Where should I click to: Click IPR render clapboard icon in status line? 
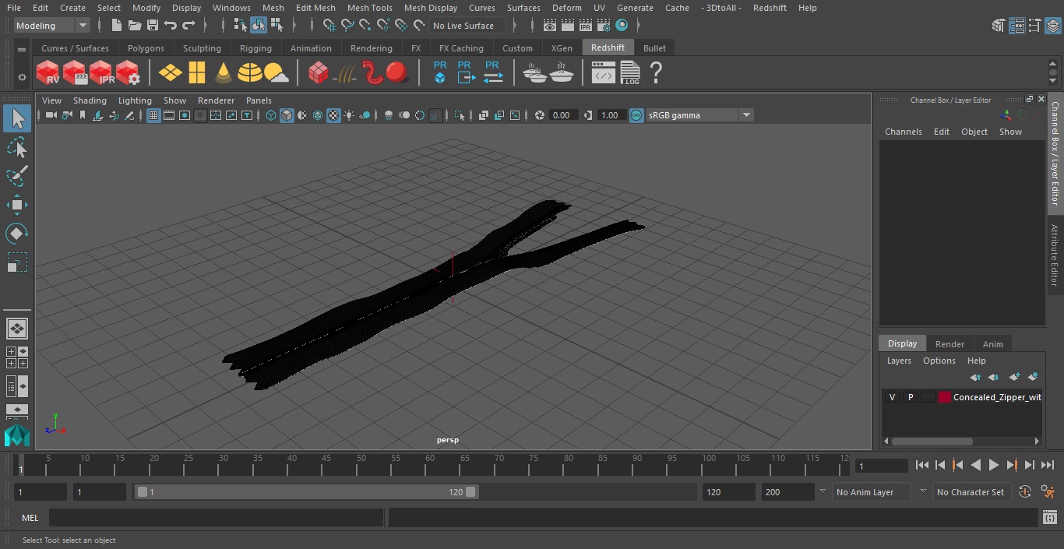click(586, 26)
